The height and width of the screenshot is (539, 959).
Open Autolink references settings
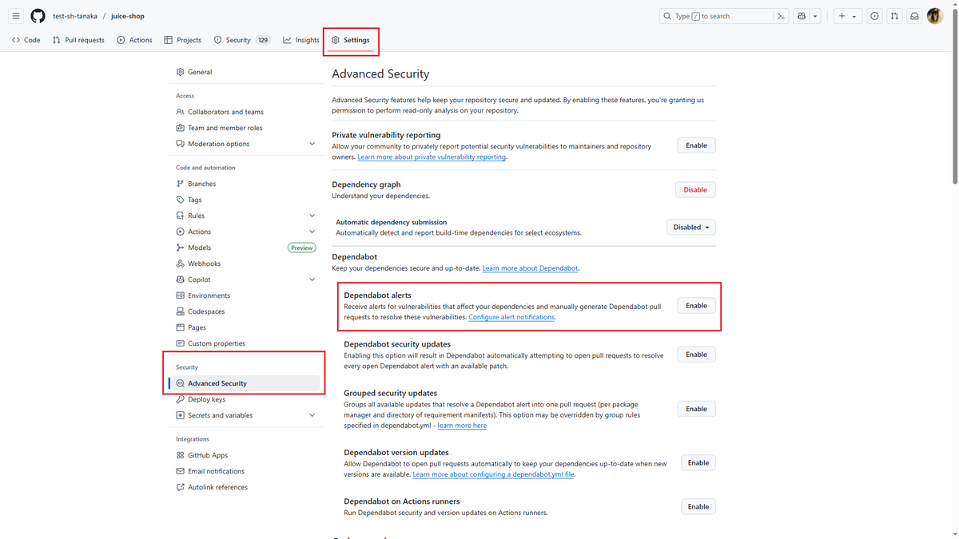click(245, 487)
